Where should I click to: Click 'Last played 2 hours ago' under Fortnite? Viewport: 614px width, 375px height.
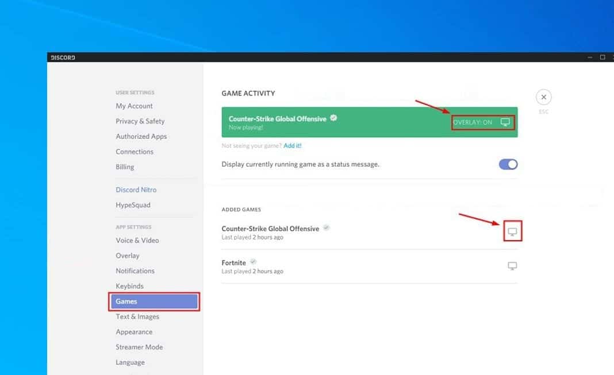(252, 272)
